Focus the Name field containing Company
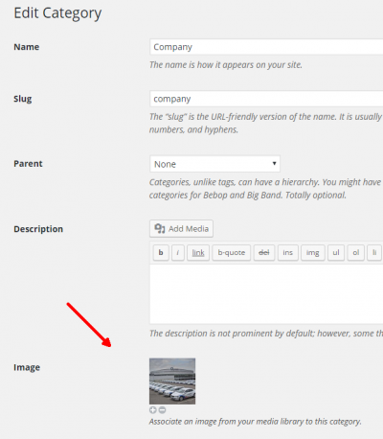 coord(266,47)
